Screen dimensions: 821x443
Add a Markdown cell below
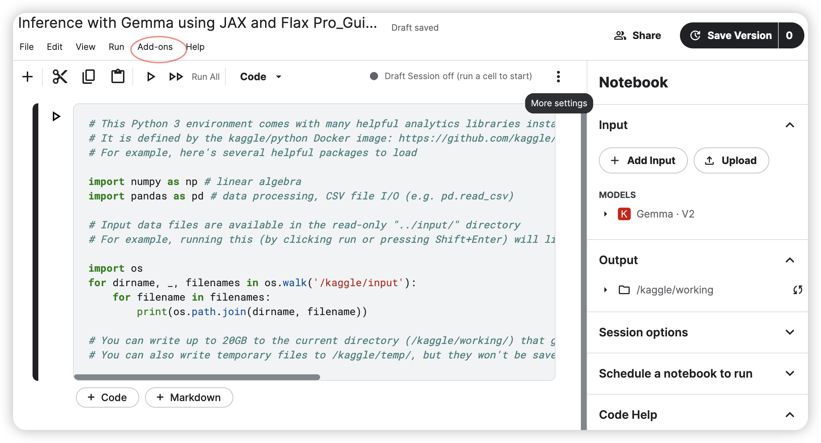(x=189, y=397)
